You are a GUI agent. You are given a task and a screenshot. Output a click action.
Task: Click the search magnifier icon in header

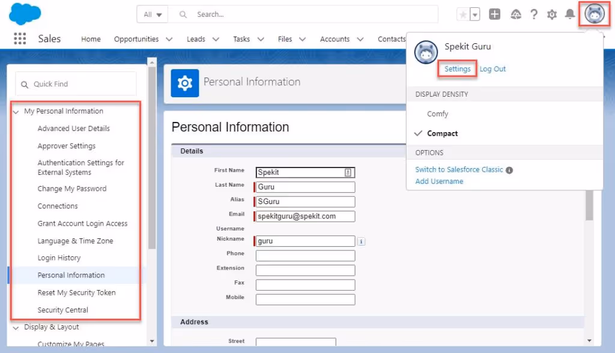(183, 14)
